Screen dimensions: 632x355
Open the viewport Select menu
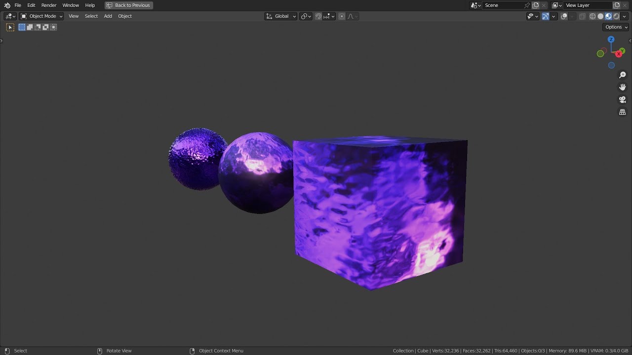click(x=91, y=16)
